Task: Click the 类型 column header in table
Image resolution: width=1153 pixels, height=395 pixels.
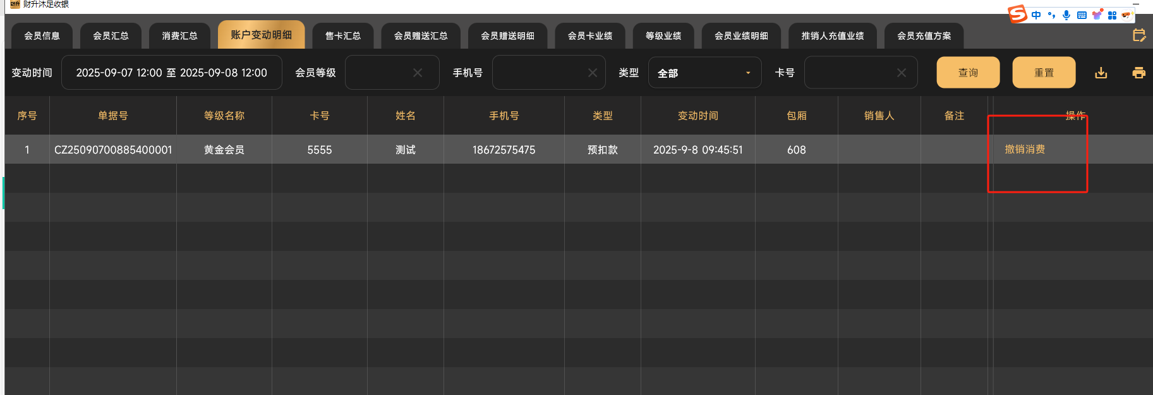Action: tap(603, 116)
